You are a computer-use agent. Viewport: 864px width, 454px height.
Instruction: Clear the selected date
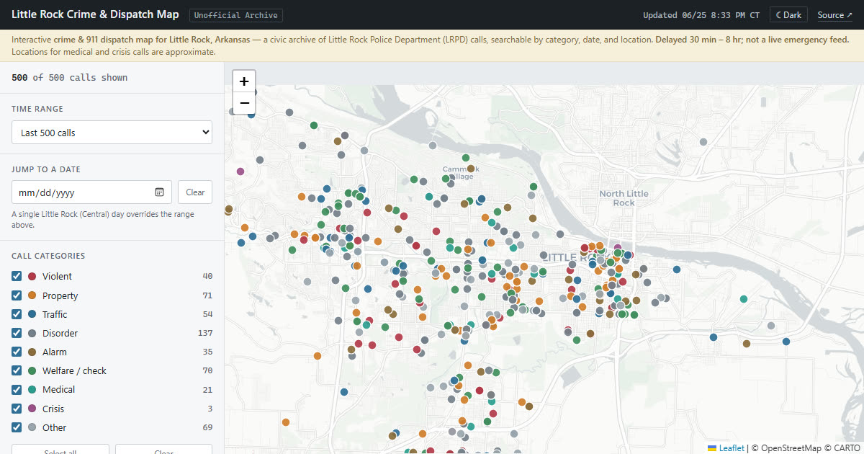(x=195, y=192)
